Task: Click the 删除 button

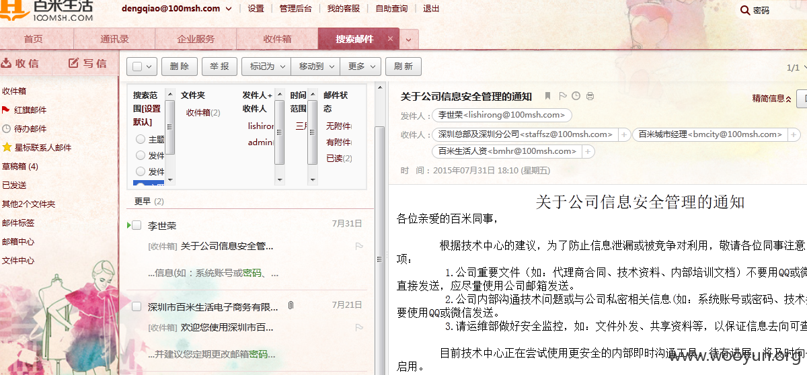Action: tap(180, 67)
